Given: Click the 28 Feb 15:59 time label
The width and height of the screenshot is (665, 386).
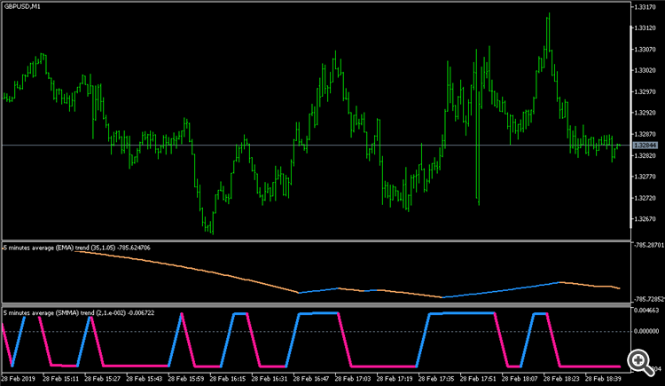Looking at the screenshot, I should click(x=186, y=378).
